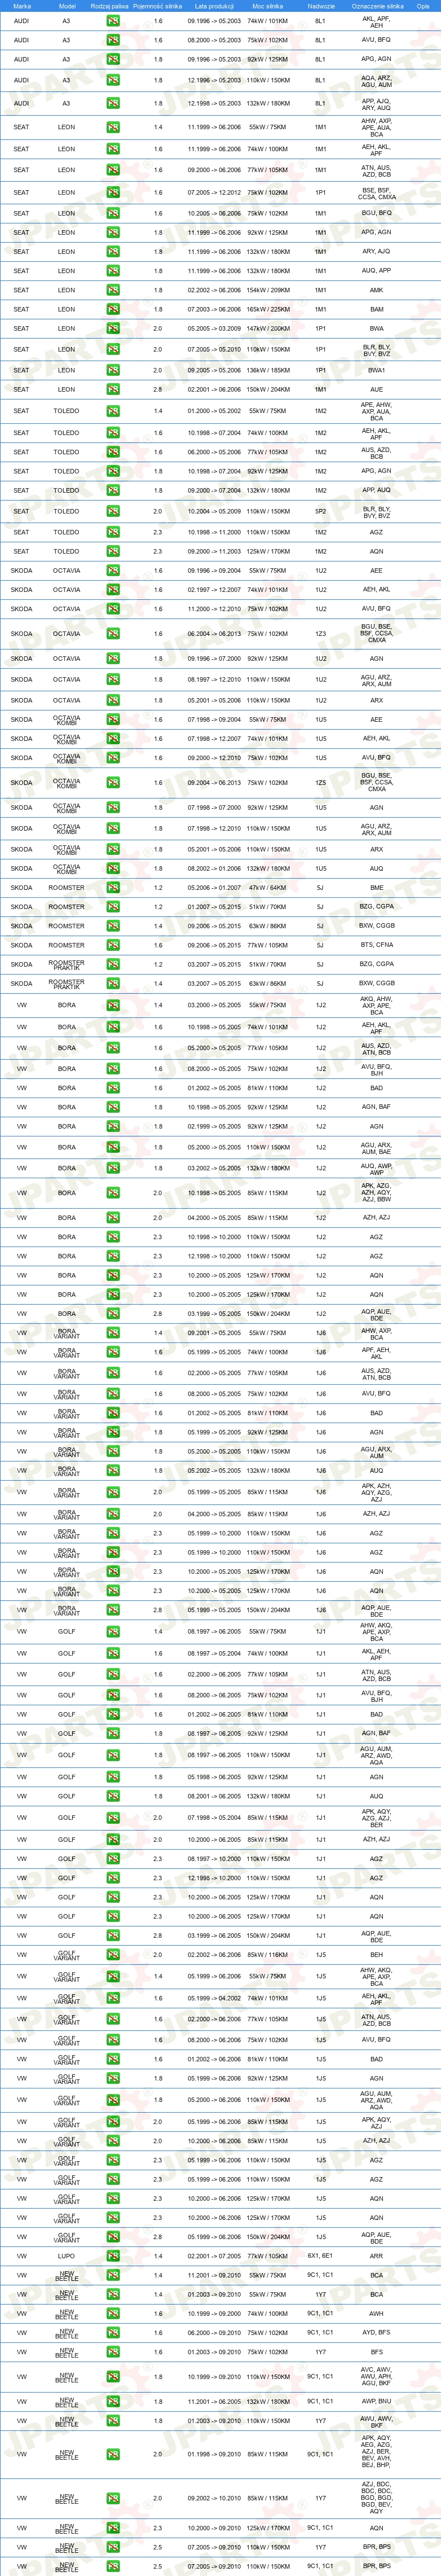Click the Lata produkcji column header

click(214, 6)
